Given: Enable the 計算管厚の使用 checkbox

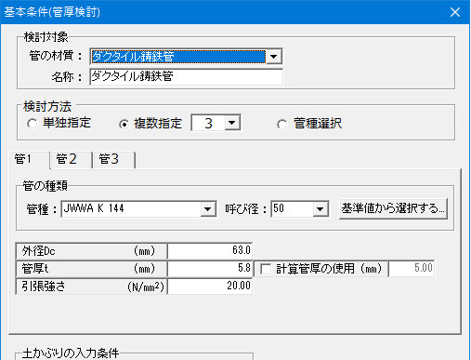Looking at the screenshot, I should pos(266,269).
